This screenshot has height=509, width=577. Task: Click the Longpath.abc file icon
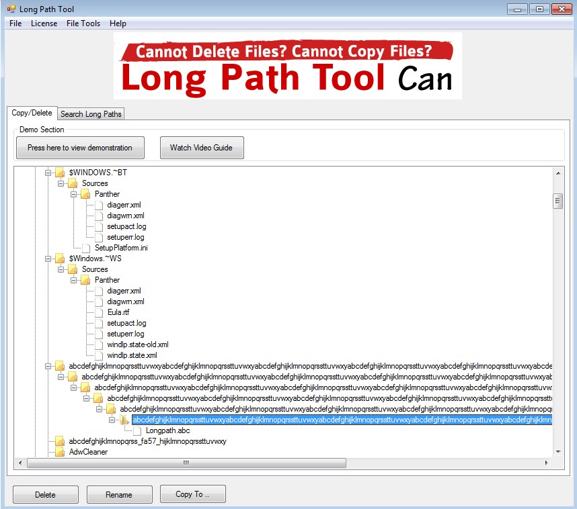137,430
